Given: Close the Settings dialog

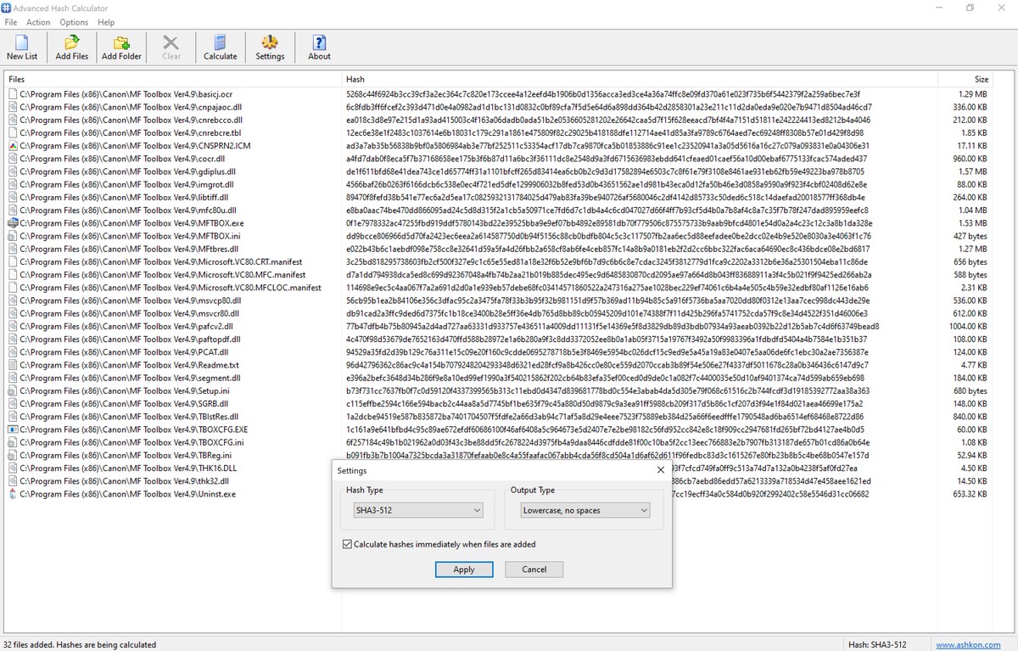Looking at the screenshot, I should 660,469.
